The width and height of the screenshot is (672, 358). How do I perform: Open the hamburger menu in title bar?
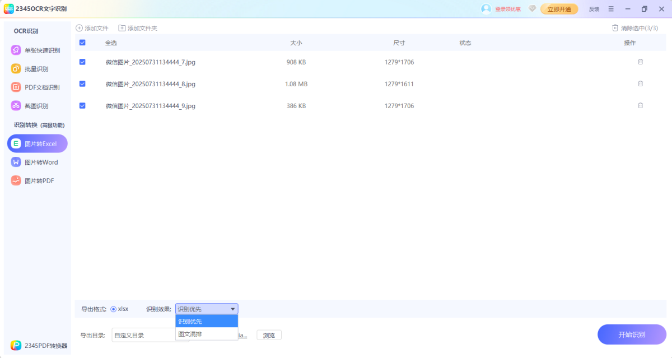[611, 9]
